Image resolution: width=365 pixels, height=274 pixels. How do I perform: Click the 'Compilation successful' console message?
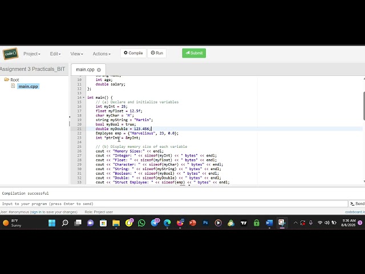tap(25, 194)
